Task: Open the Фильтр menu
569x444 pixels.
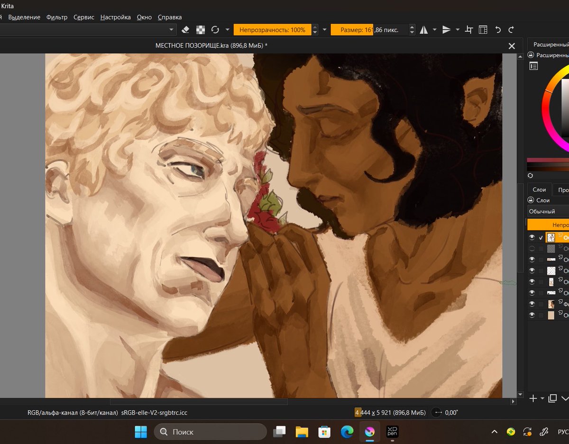Action: (x=57, y=17)
